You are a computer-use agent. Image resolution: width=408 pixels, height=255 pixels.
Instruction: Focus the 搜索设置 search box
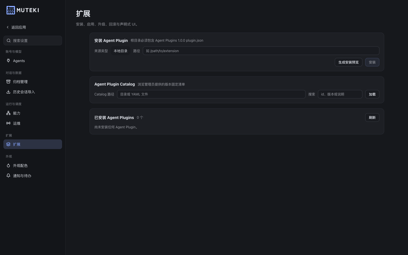(x=33, y=41)
